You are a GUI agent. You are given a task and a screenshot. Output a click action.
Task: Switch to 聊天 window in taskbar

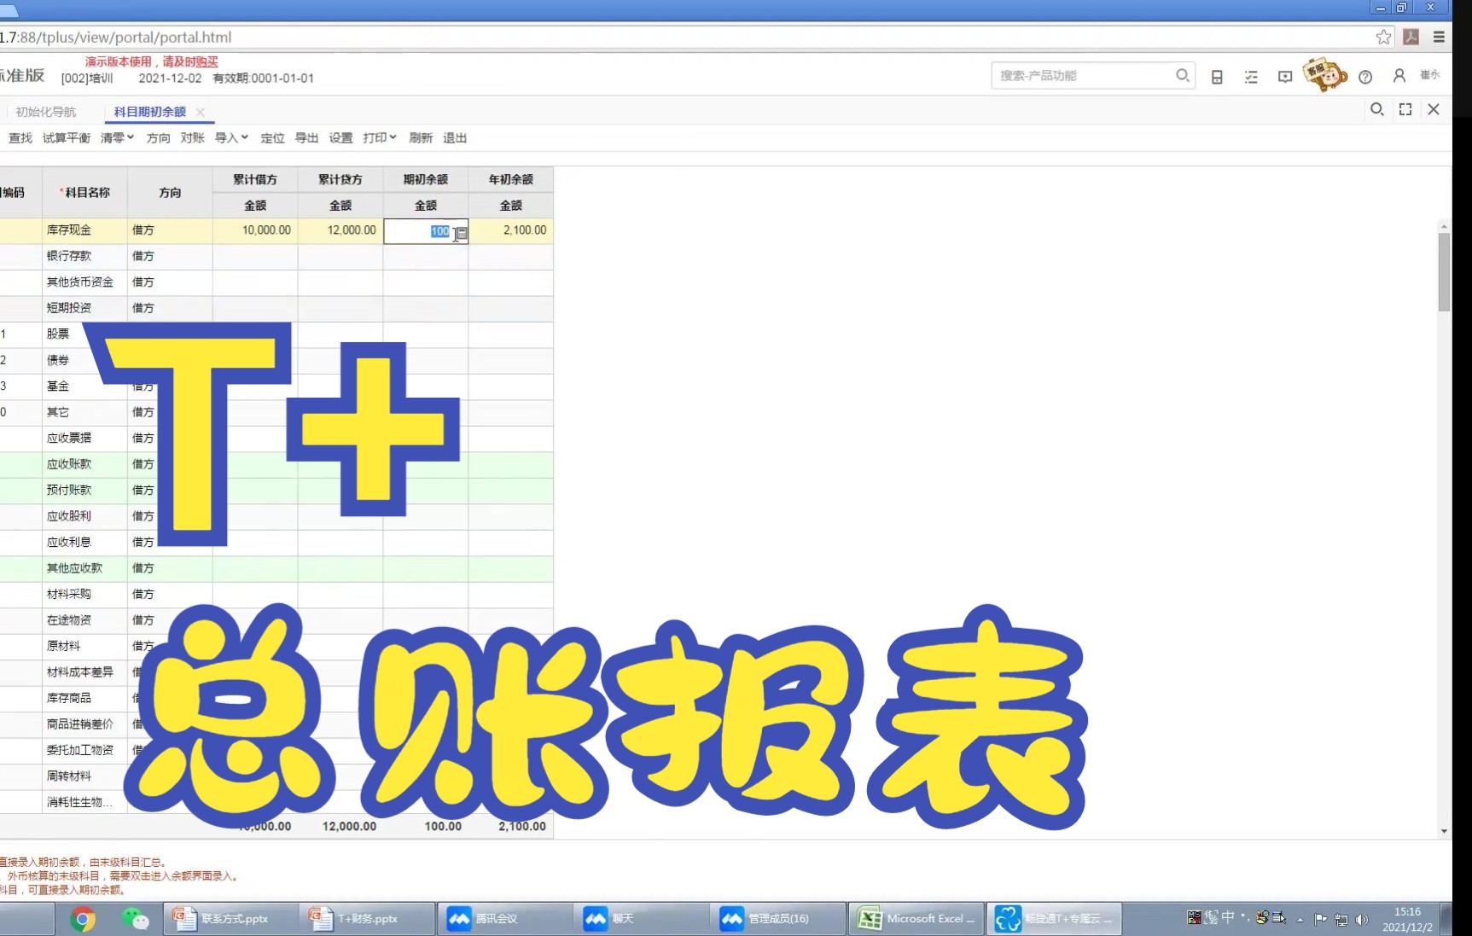640,919
